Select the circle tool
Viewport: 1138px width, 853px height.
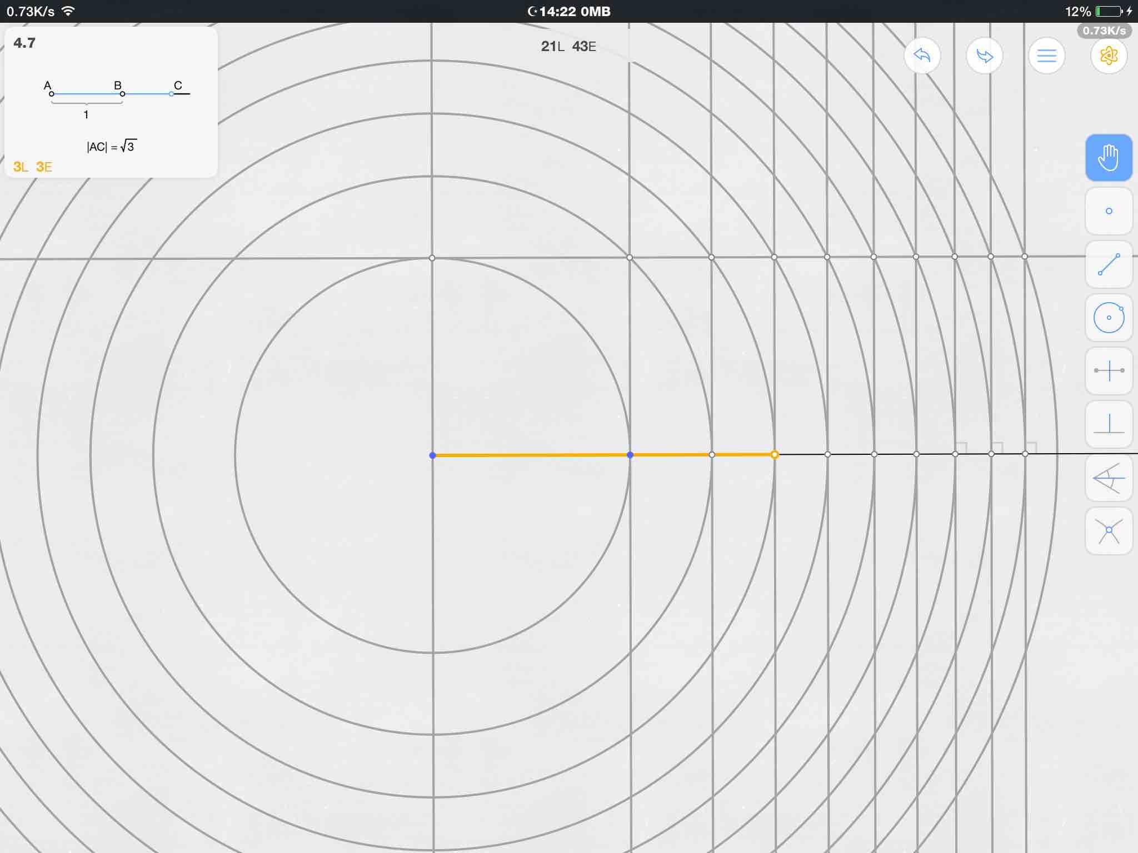tap(1109, 318)
